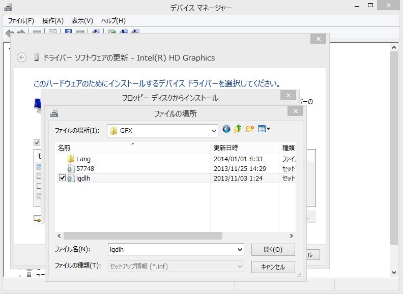Image resolution: width=403 pixels, height=294 pixels.
Task: Sort by 更新日時 column header
Action: (x=245, y=148)
